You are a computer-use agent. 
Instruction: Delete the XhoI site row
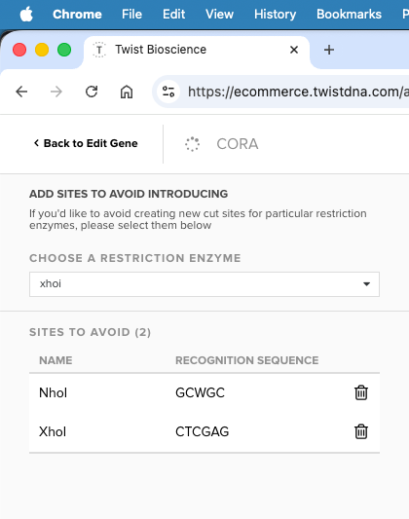pos(361,431)
